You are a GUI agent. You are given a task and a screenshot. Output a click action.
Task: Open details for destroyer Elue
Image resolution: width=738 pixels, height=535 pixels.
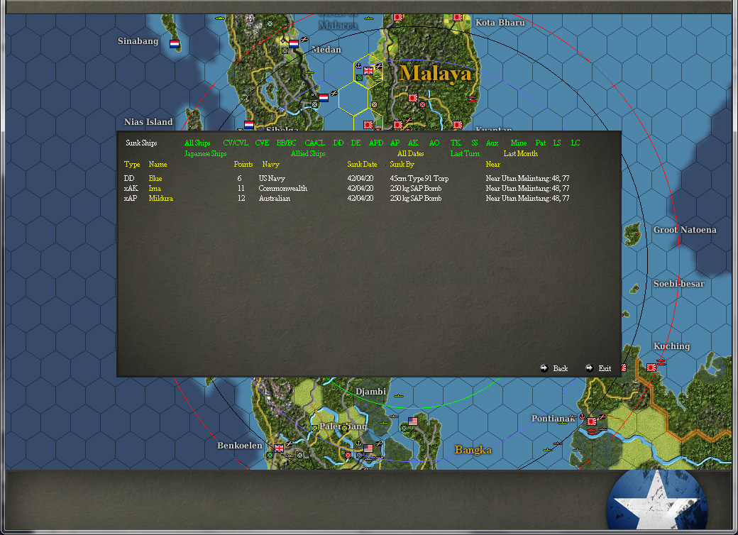click(154, 179)
